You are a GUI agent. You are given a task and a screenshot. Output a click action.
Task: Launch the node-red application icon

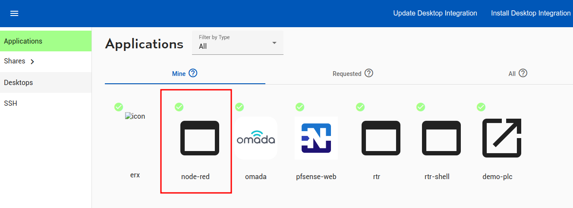click(x=199, y=138)
